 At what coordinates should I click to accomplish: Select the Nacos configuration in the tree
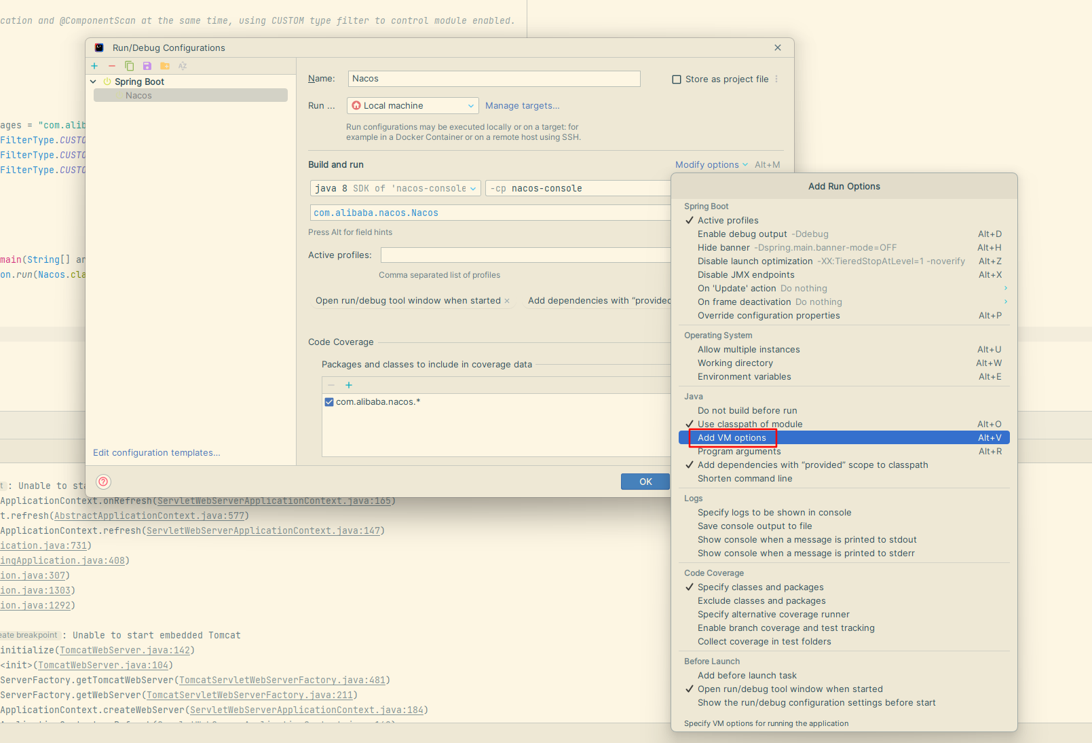pos(191,96)
